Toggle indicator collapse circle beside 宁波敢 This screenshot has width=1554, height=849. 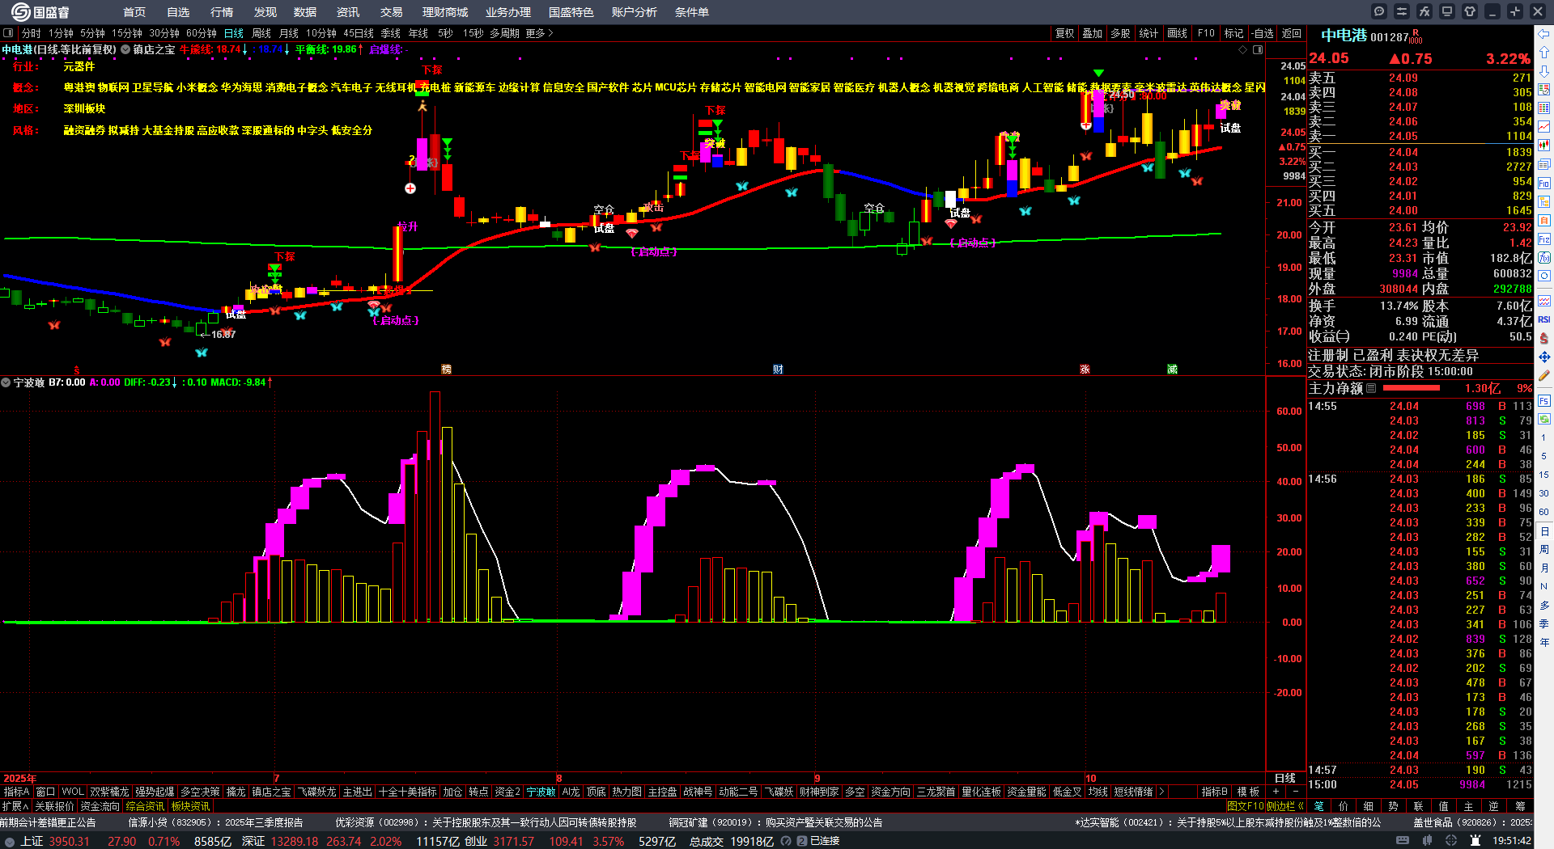pyautogui.click(x=6, y=382)
